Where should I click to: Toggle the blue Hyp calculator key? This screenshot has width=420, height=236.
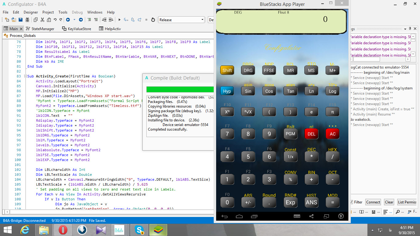point(227,91)
